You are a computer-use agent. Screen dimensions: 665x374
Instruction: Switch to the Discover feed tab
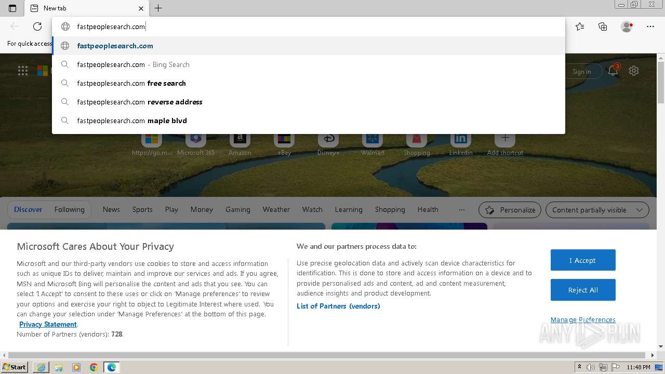28,209
